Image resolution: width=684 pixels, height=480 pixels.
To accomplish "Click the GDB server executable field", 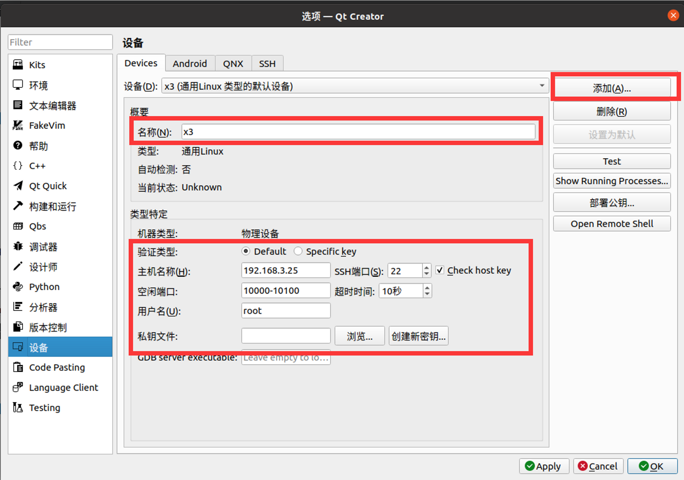I will tap(286, 358).
